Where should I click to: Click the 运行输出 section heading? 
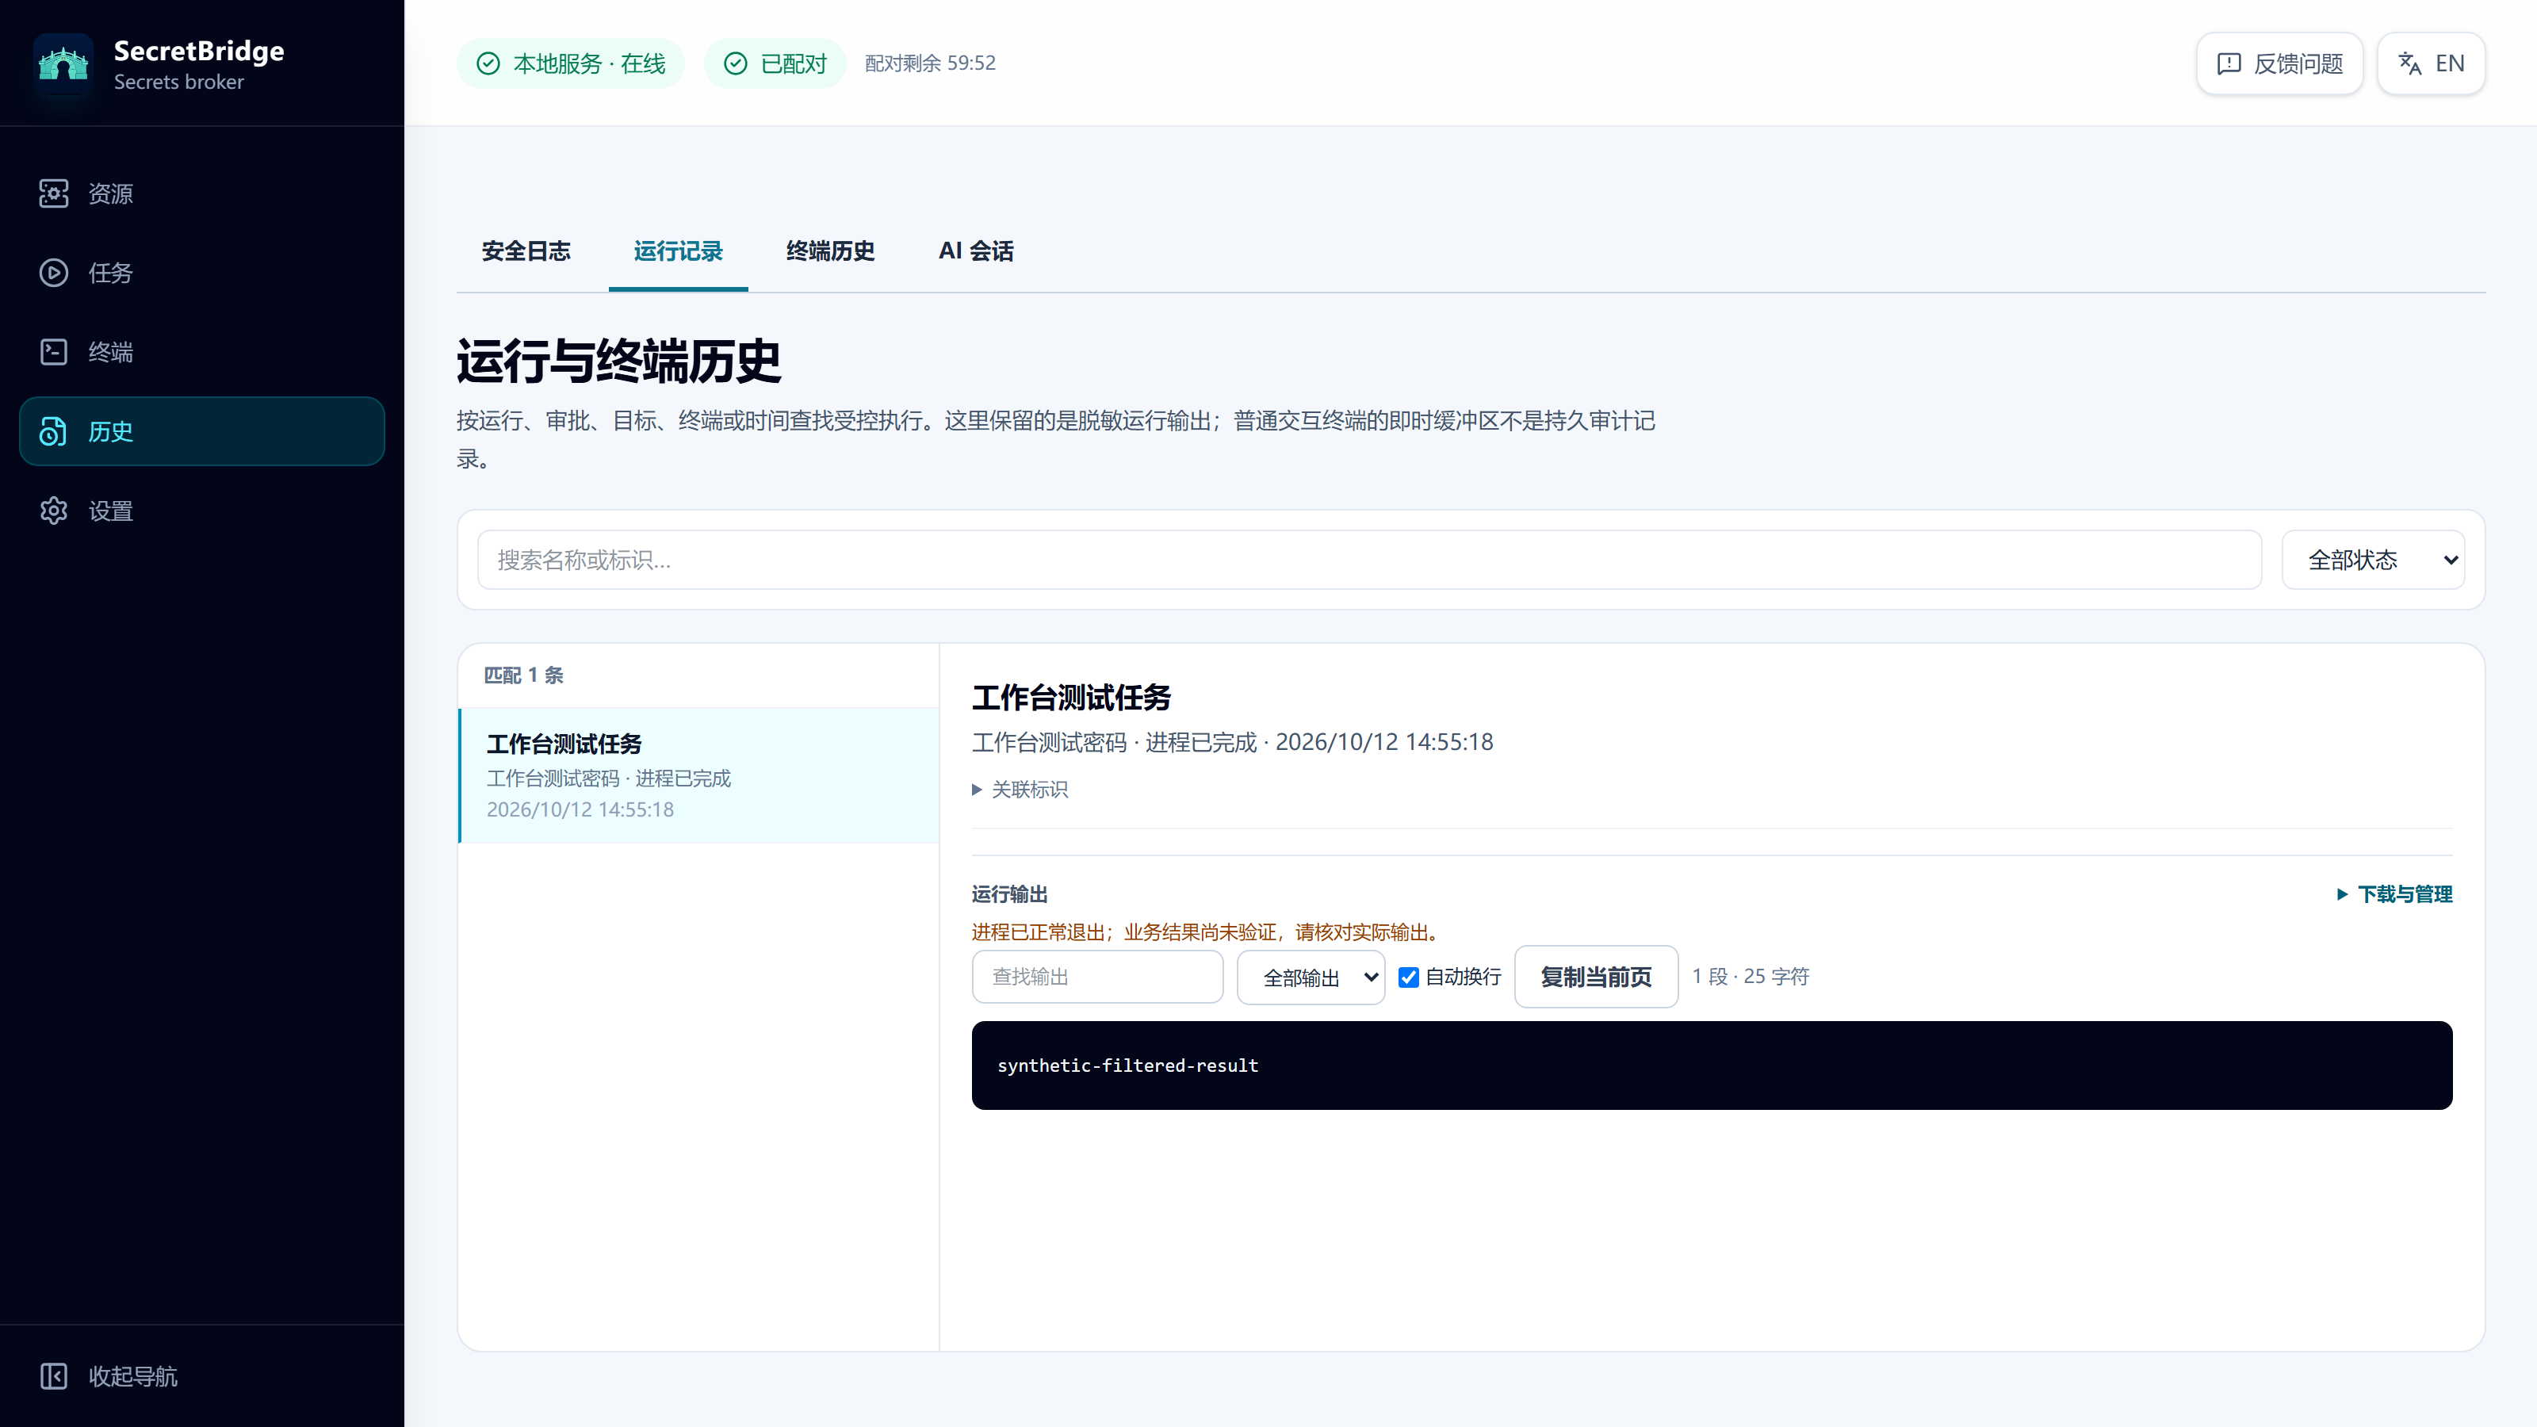pyautogui.click(x=1009, y=894)
